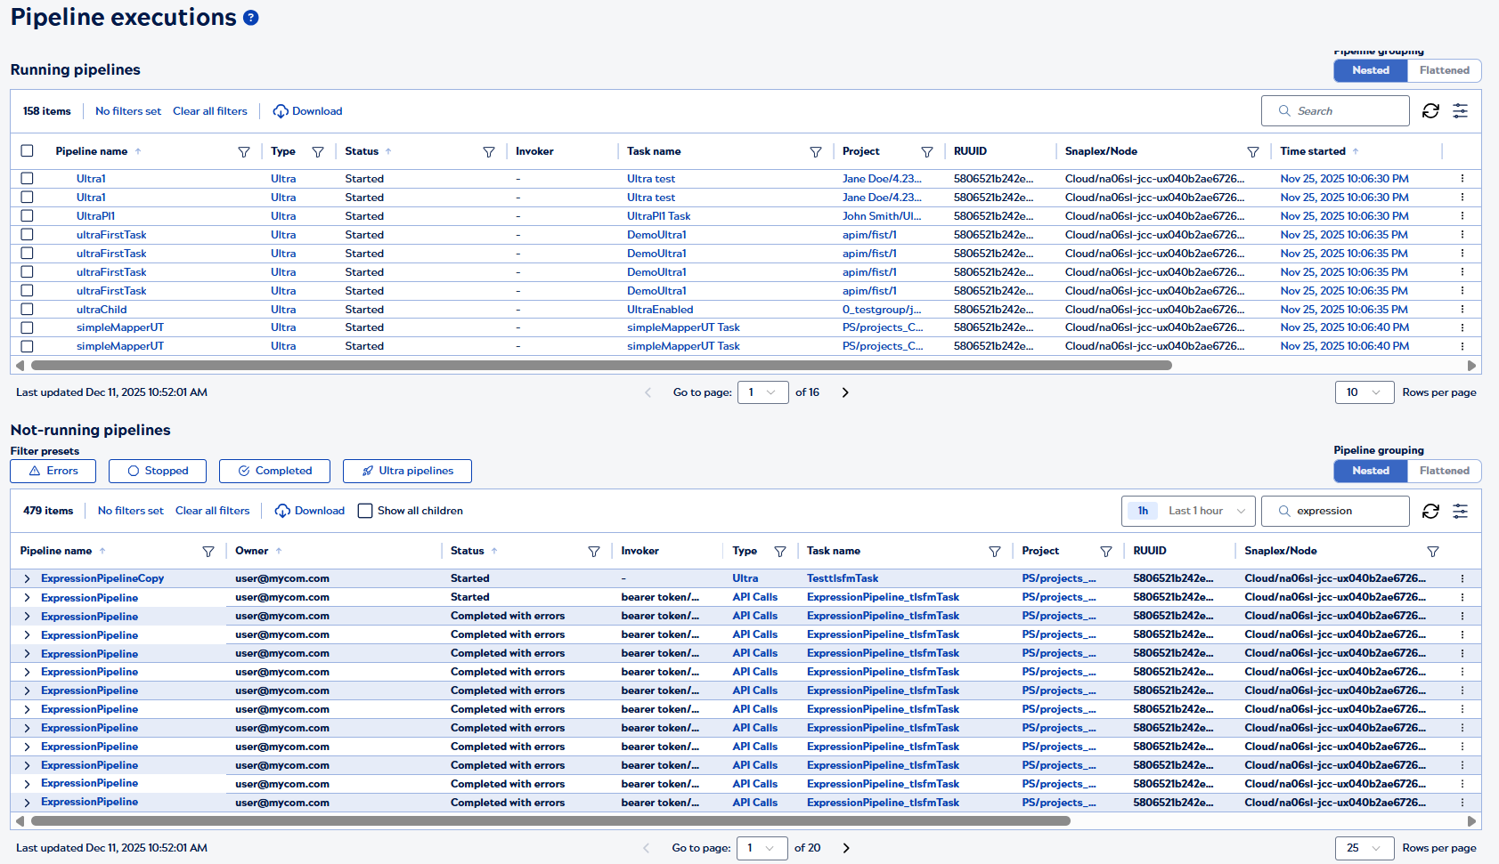Image resolution: width=1499 pixels, height=864 pixels.
Task: Check the ultraChild row checkbox
Action: click(27, 309)
